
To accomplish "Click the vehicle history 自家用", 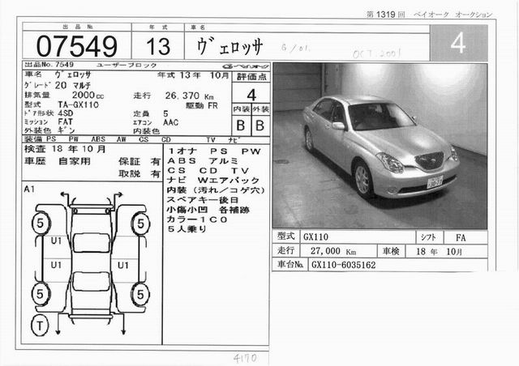I will (x=75, y=162).
